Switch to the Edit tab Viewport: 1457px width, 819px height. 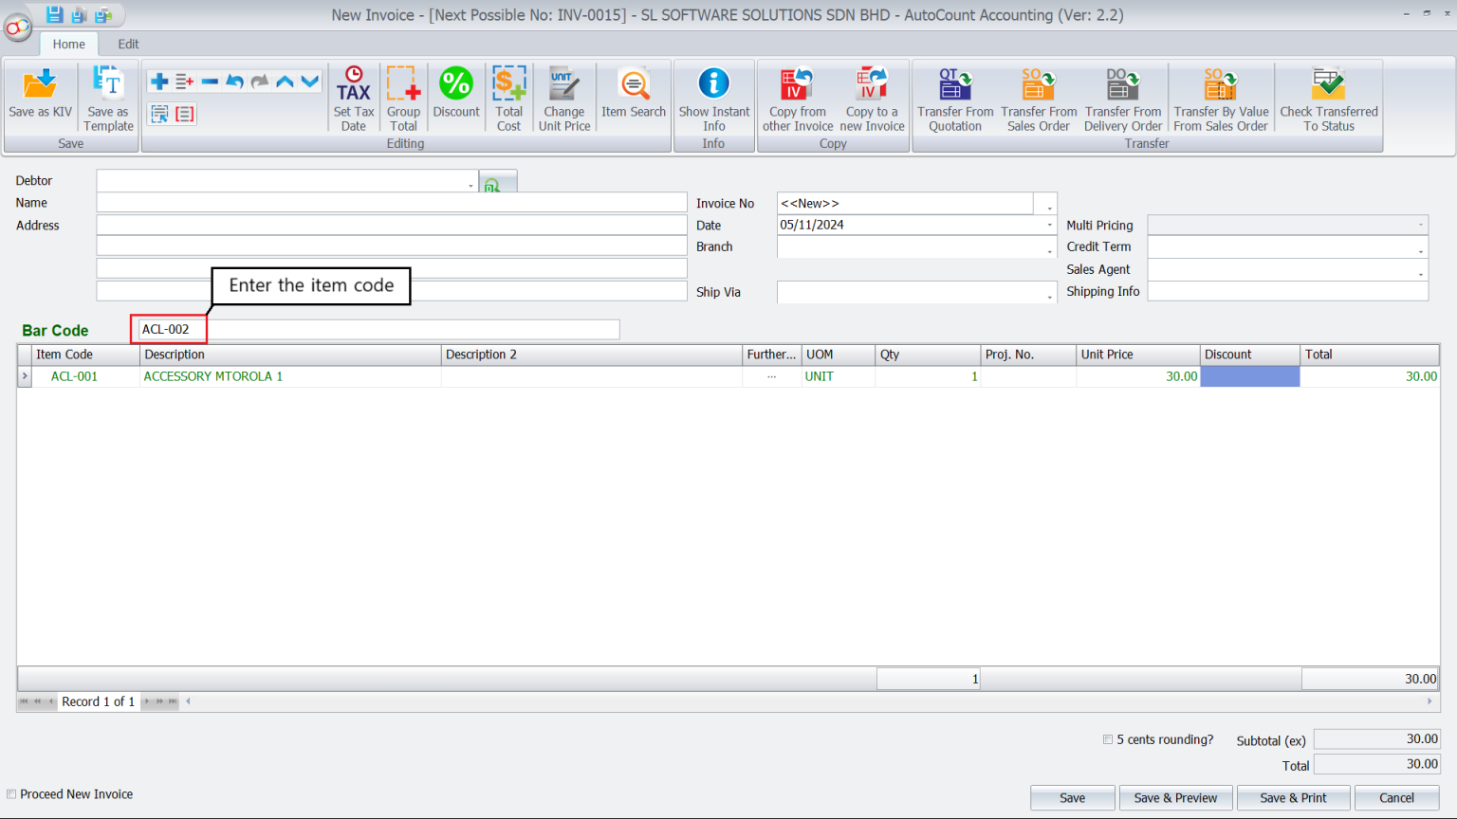[x=127, y=44]
